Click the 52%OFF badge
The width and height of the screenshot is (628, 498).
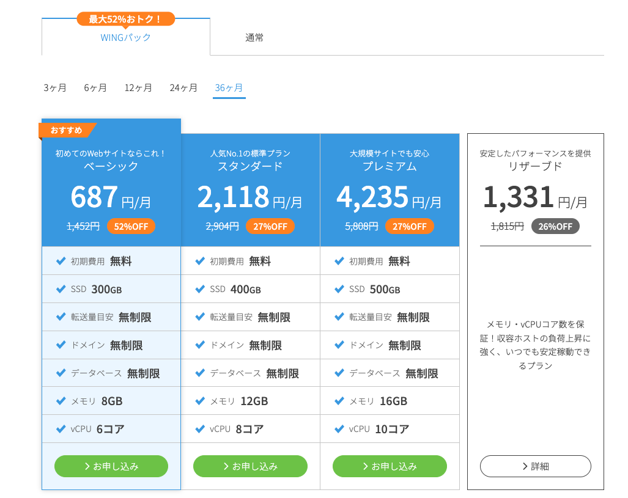click(131, 227)
